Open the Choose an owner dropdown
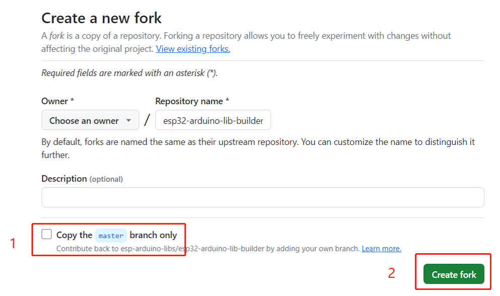Viewport: 500px width, 296px height. [90, 120]
